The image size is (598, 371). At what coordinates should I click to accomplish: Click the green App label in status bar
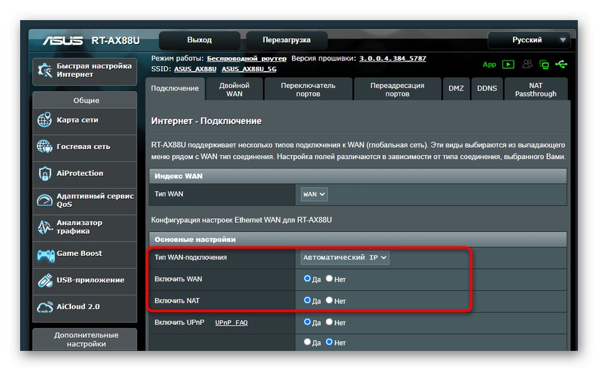point(489,64)
